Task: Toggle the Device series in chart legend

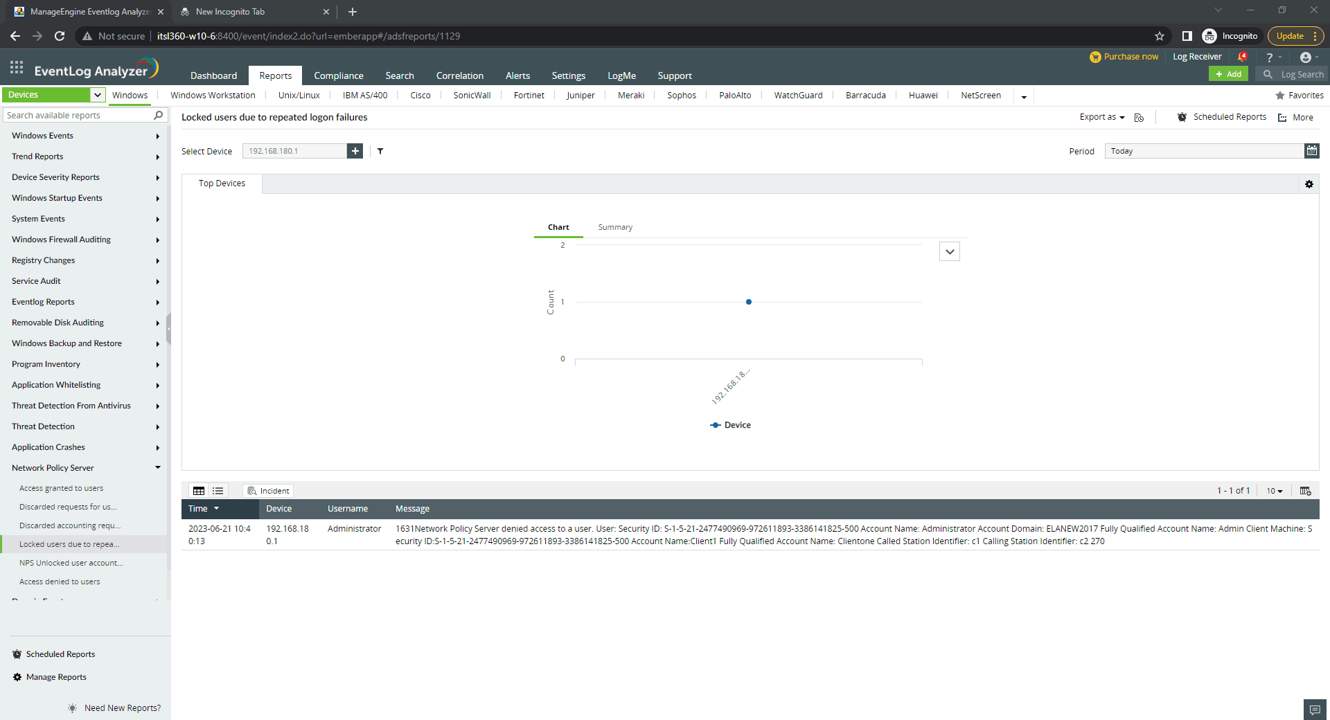Action: pos(731,425)
